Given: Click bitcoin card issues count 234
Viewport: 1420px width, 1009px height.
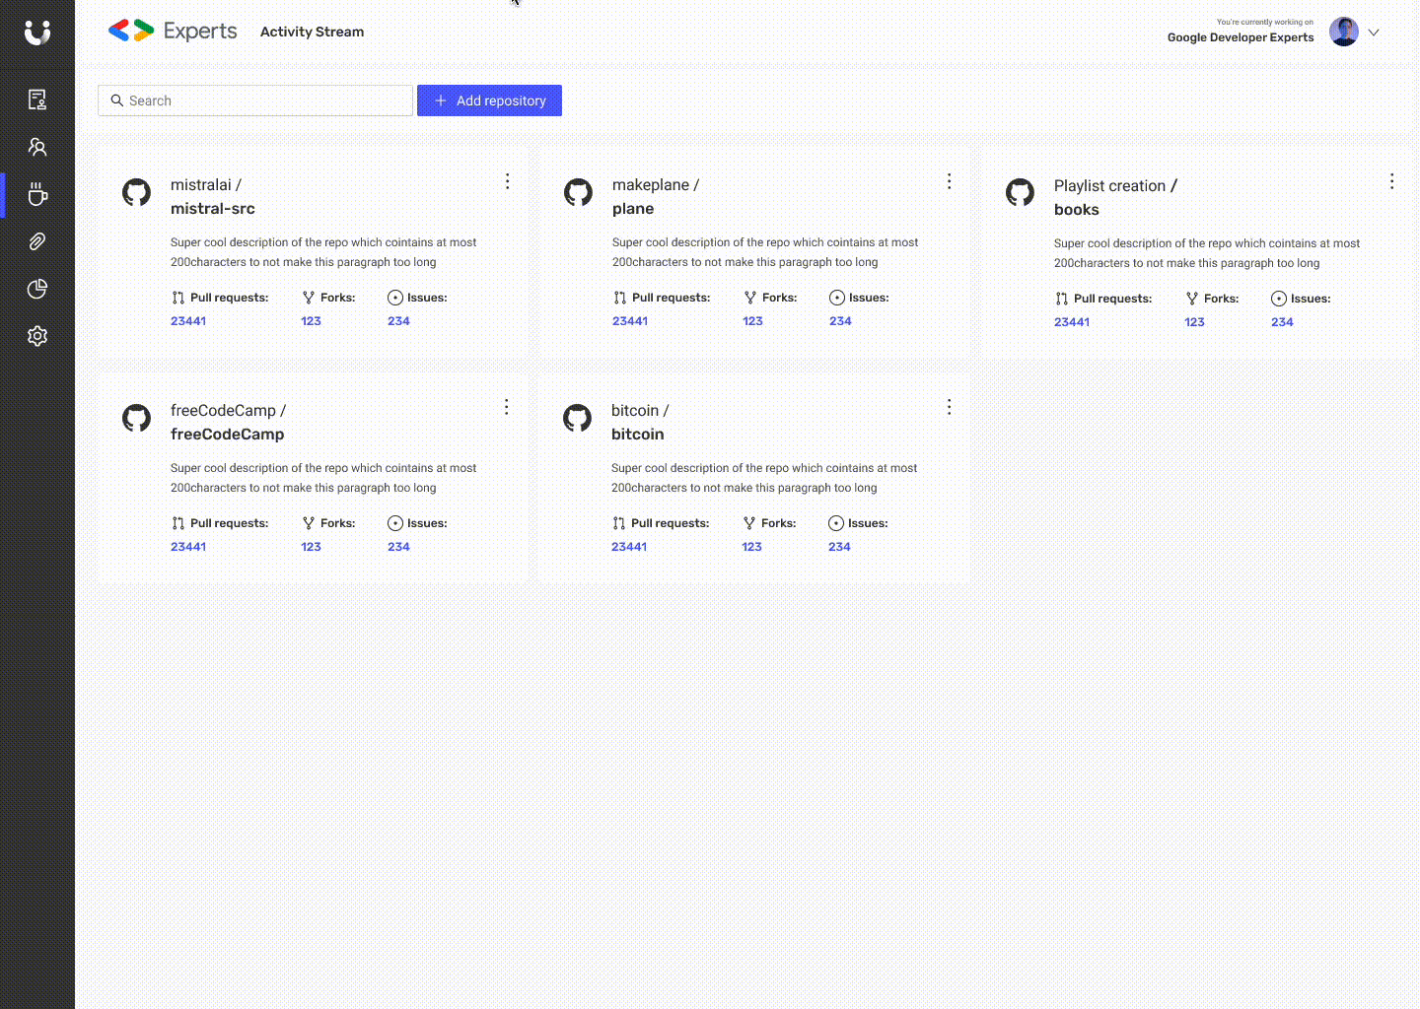Looking at the screenshot, I should tap(839, 547).
